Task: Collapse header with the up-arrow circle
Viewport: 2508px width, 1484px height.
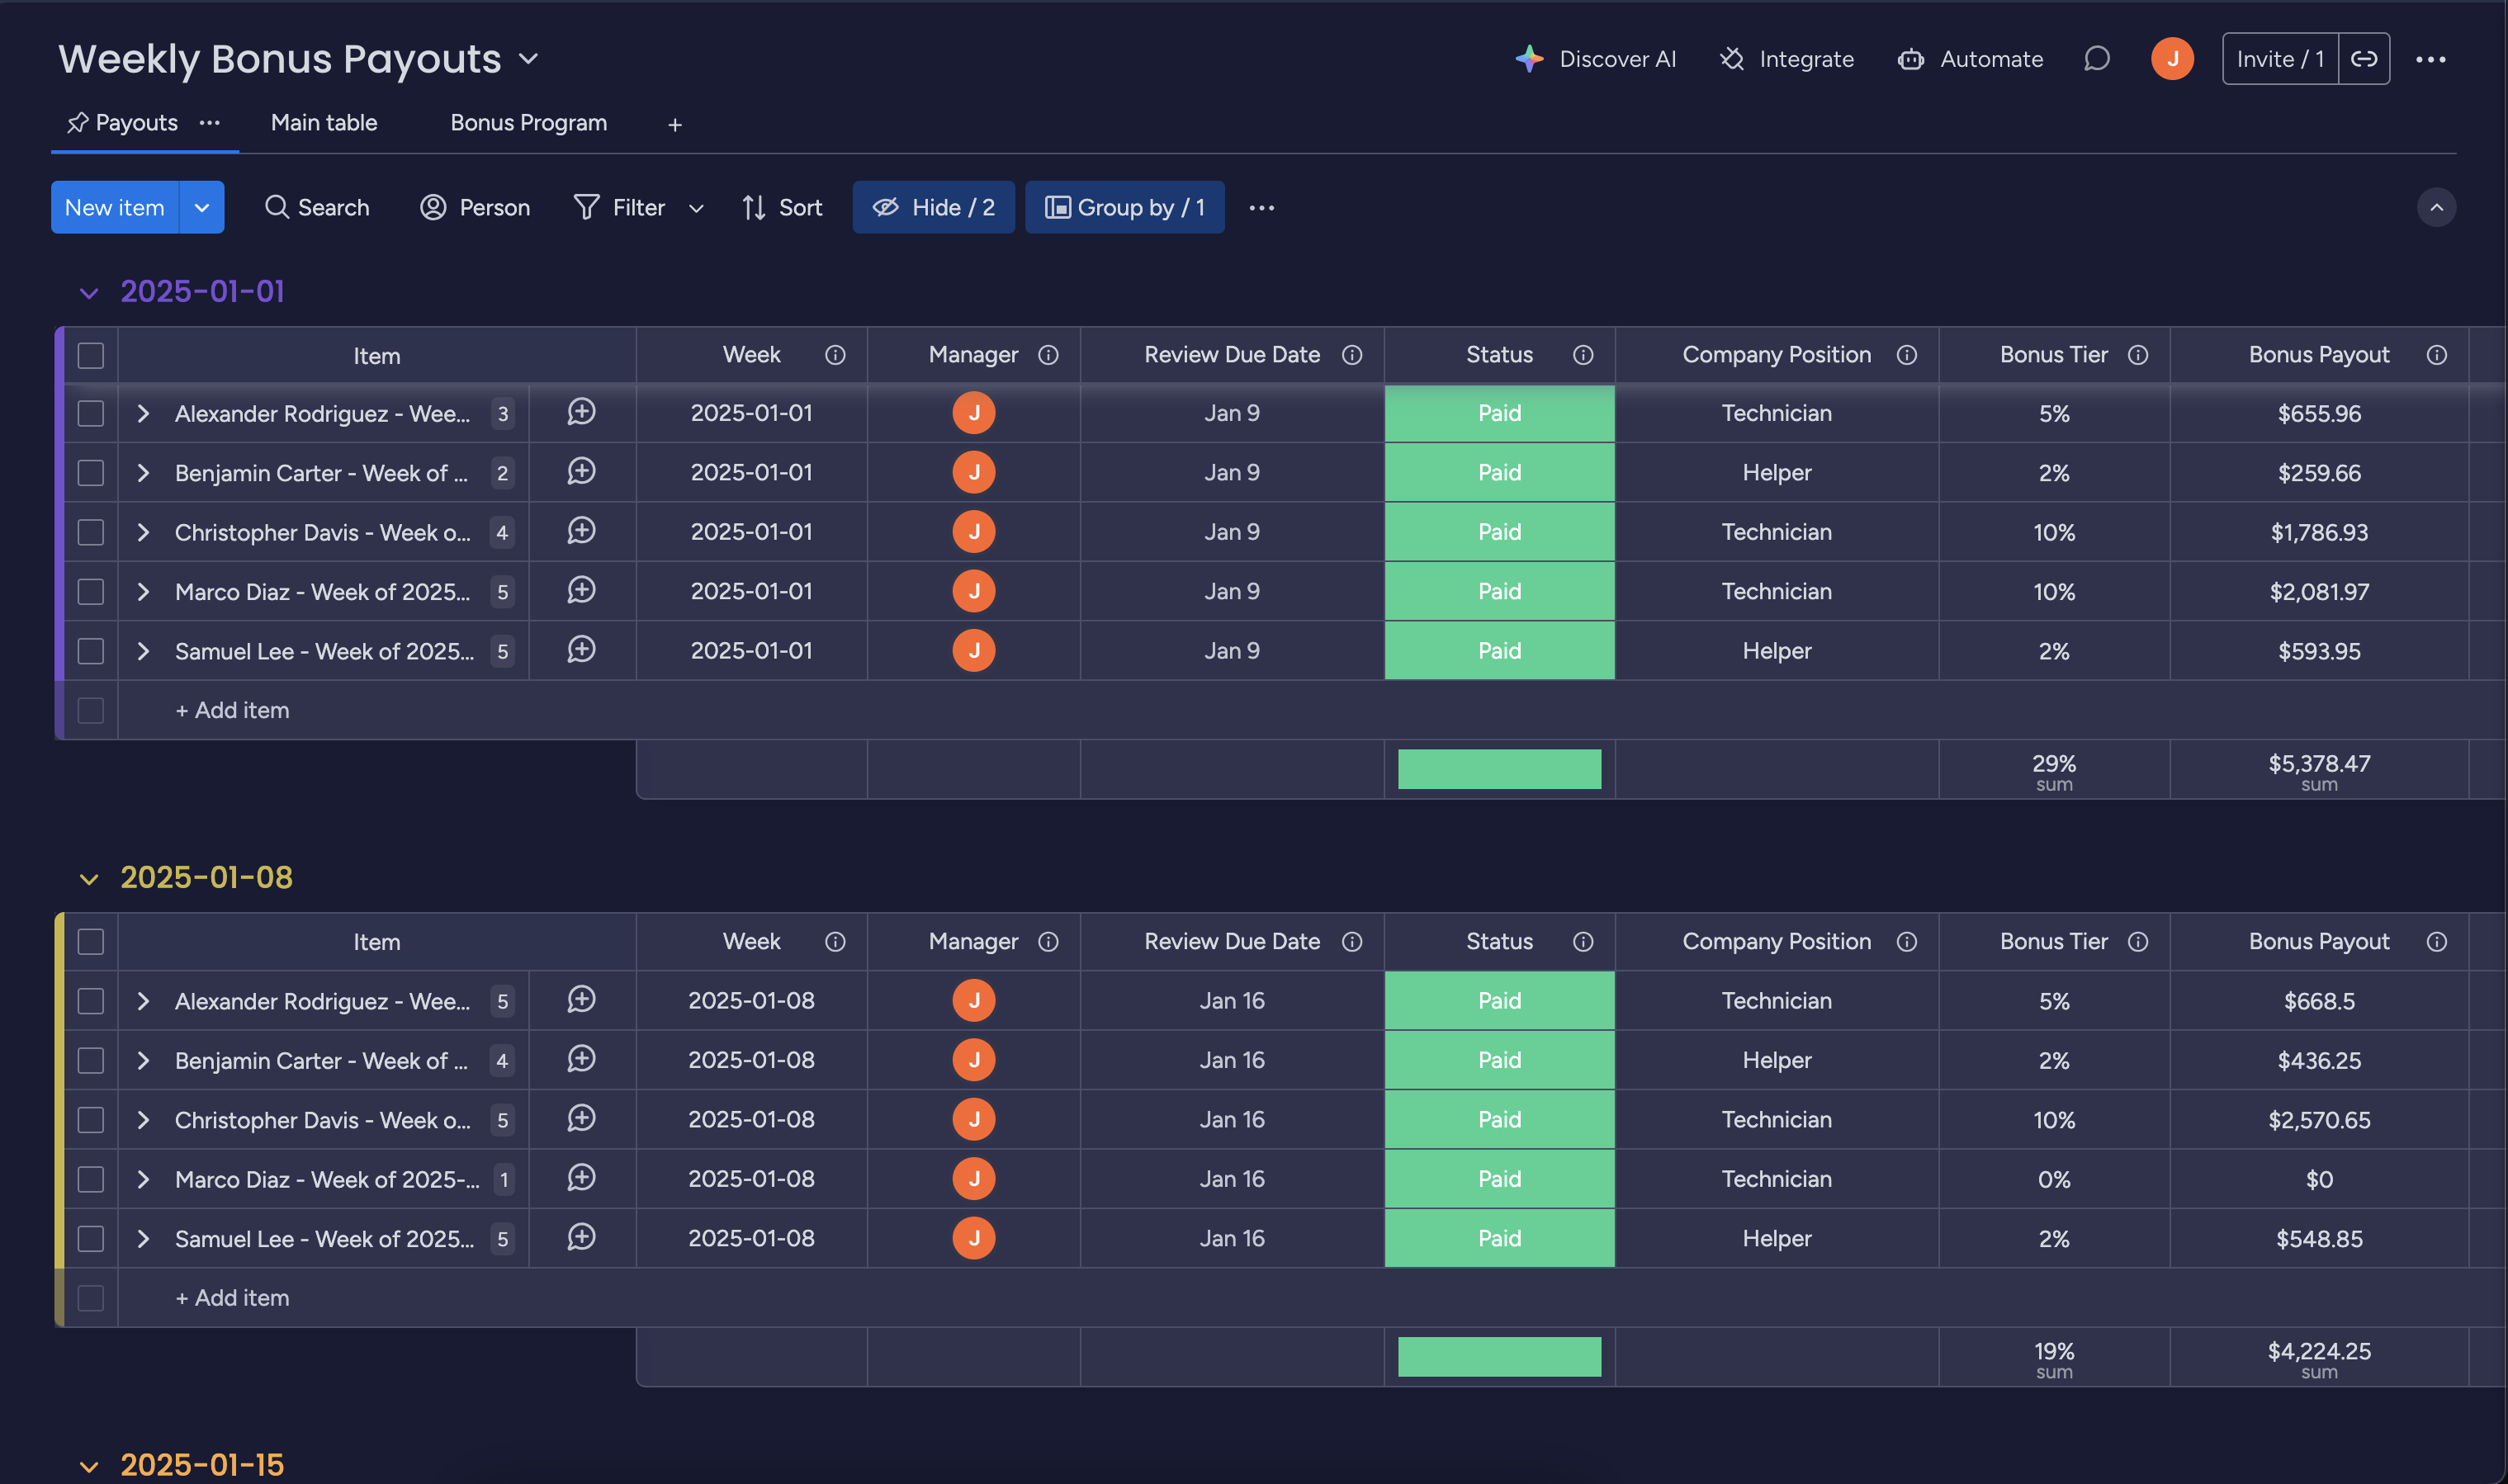Action: click(x=2436, y=208)
